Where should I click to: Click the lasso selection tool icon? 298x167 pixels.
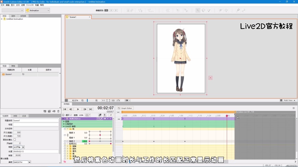point(203,11)
